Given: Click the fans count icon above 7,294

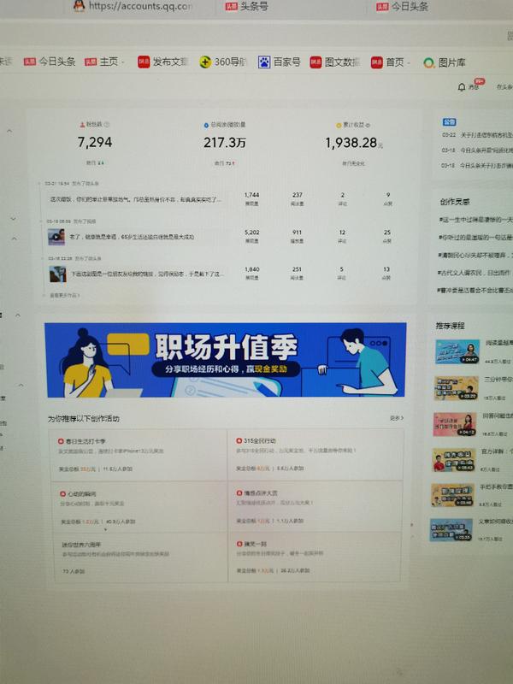Looking at the screenshot, I should point(82,125).
